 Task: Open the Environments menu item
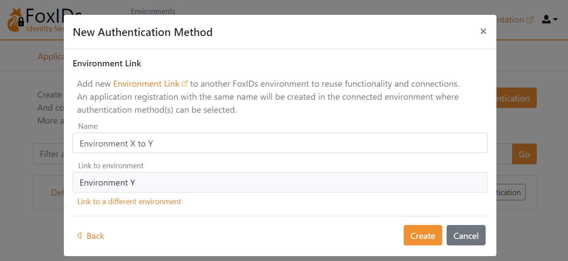coord(153,11)
